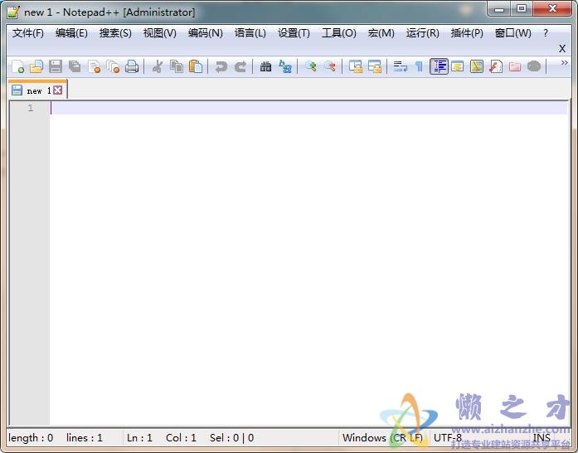Toggle the INS insert mode indicator
This screenshot has height=453, width=578.
tap(542, 438)
